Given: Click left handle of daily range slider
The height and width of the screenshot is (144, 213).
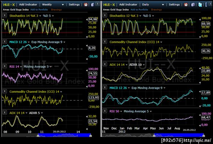Looking at the screenshot, I should coord(154,136).
